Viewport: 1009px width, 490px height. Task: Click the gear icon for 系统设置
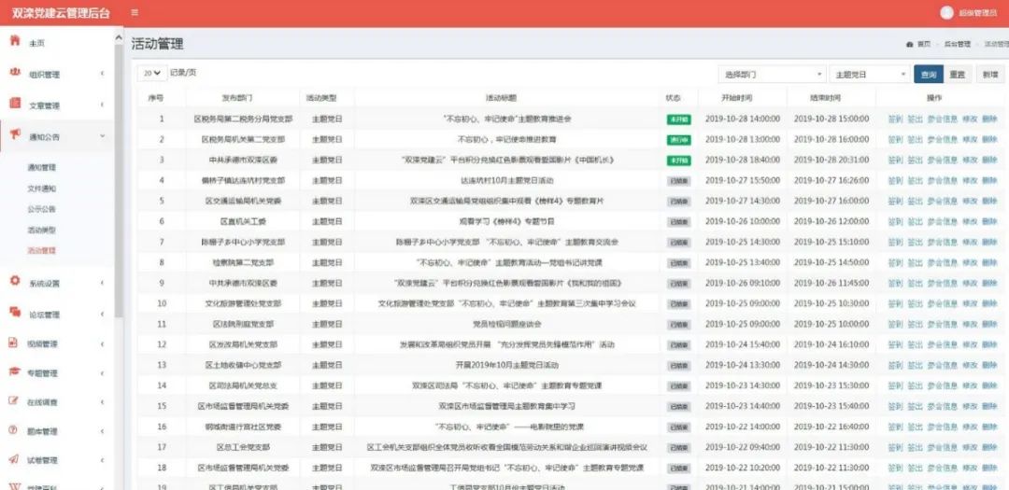pyautogui.click(x=15, y=282)
